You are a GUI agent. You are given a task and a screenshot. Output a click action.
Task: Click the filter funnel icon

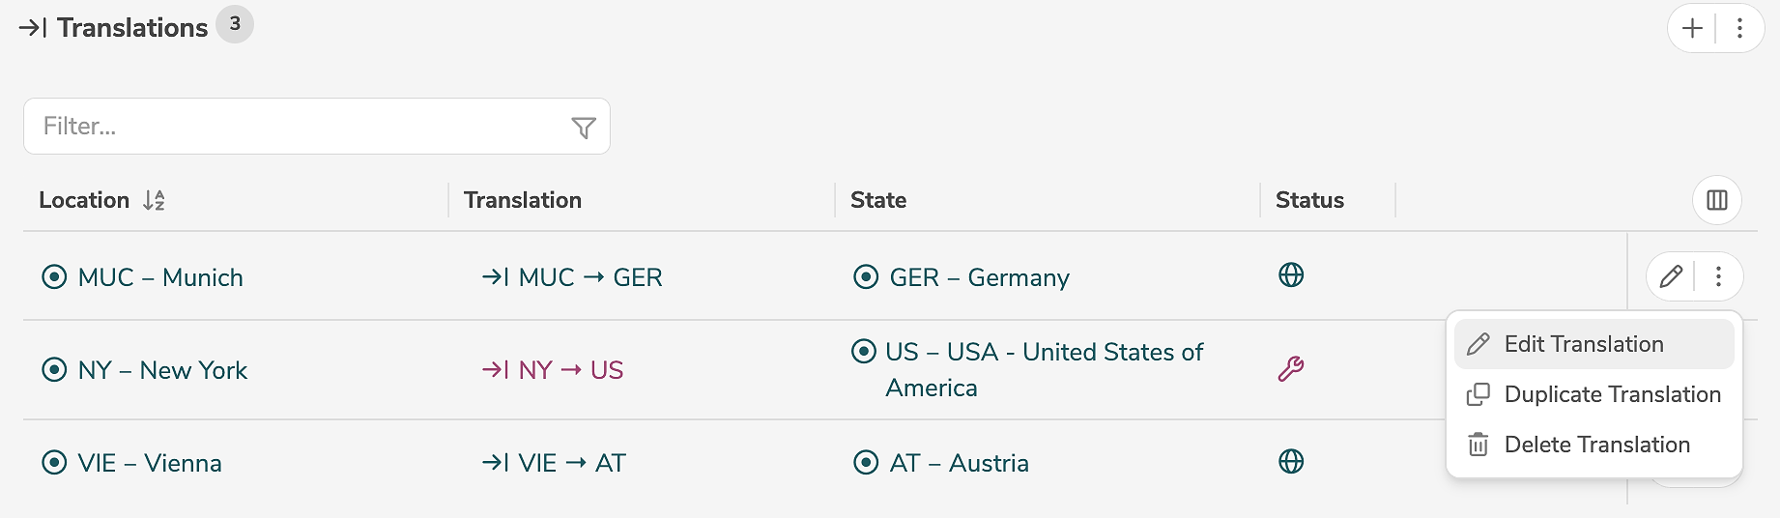[584, 128]
